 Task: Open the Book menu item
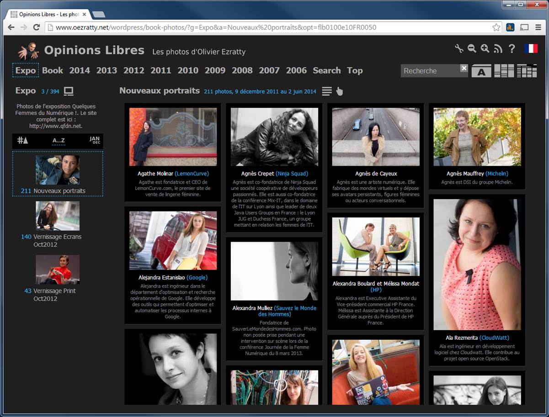[53, 70]
